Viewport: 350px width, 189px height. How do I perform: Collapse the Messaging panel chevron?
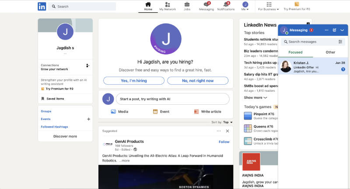[342, 30]
